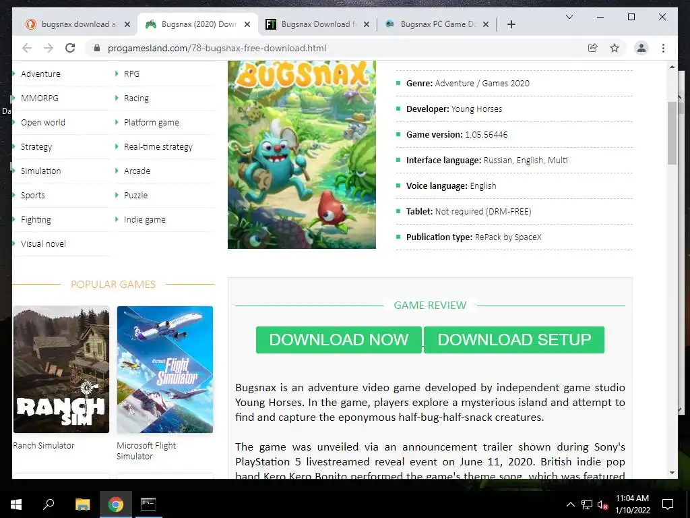690x518 pixels.
Task: Open the Indie game category
Action: pos(144,219)
